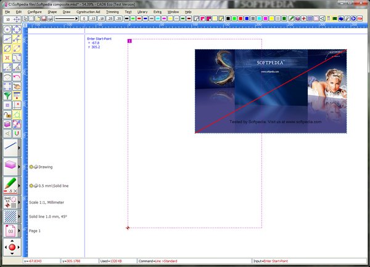This screenshot has width=370, height=267.
Task: Click the red exit icon at toolbar end
Action: [x=360, y=18]
